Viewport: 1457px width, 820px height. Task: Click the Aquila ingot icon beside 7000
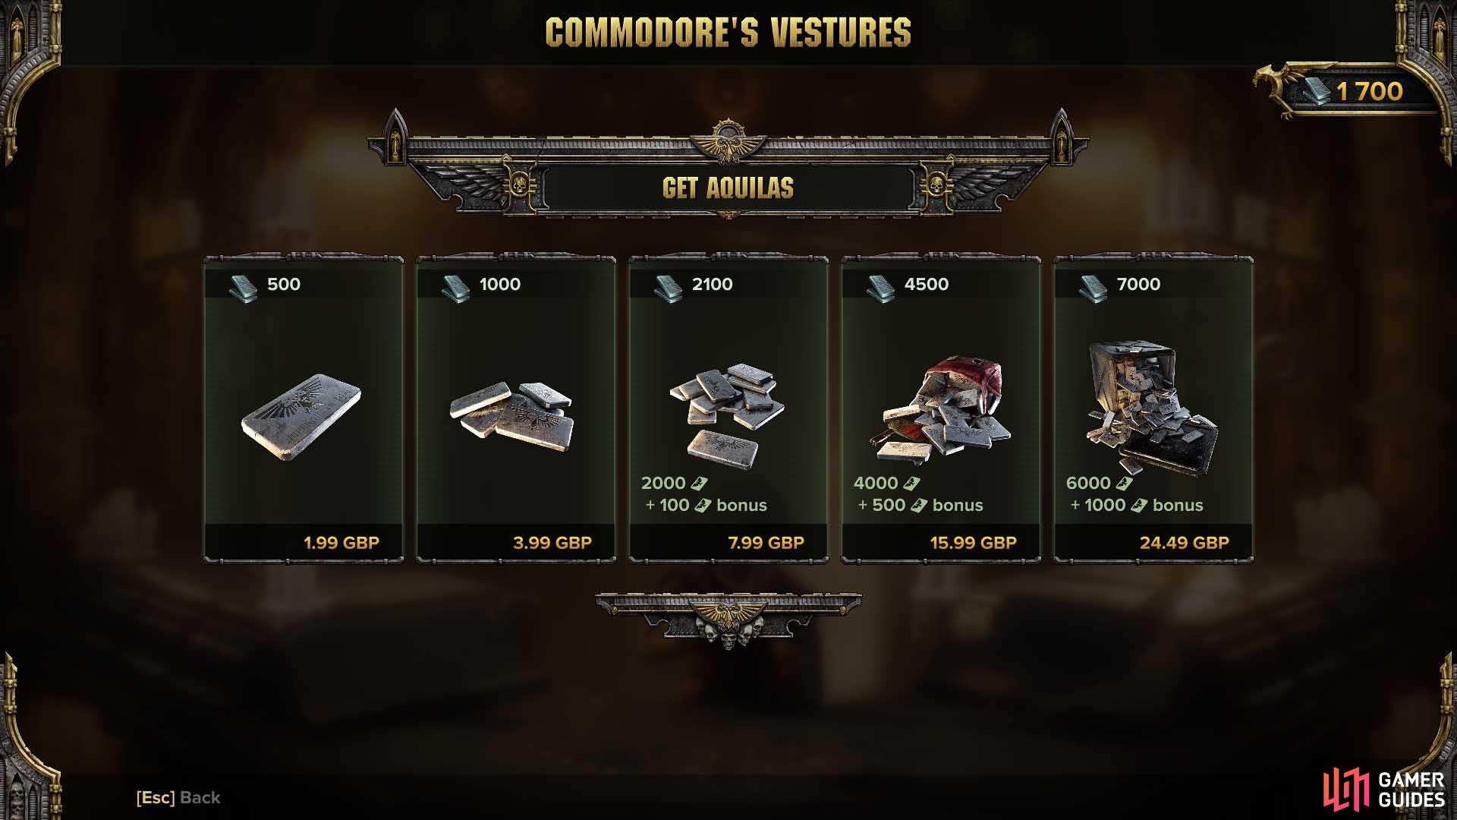pyautogui.click(x=1094, y=289)
